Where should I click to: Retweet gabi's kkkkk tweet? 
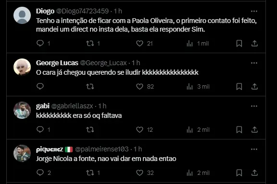(x=90, y=129)
